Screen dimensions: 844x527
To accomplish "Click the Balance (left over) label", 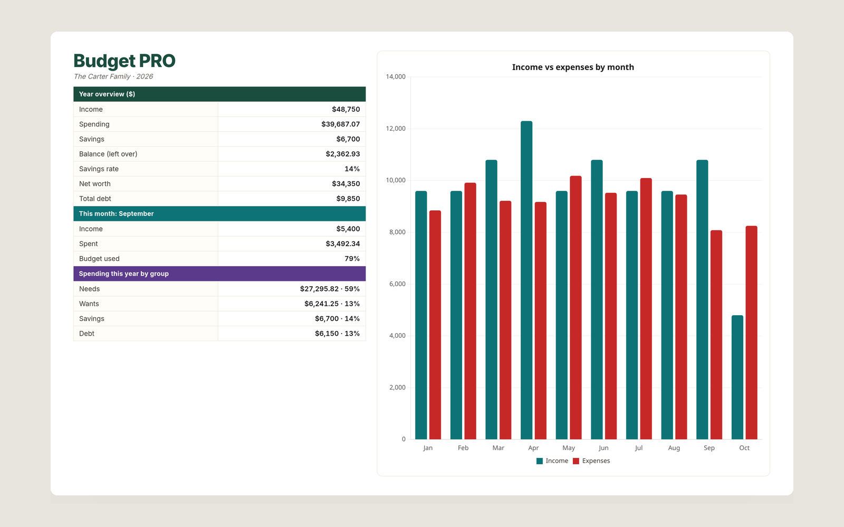I will pos(108,154).
